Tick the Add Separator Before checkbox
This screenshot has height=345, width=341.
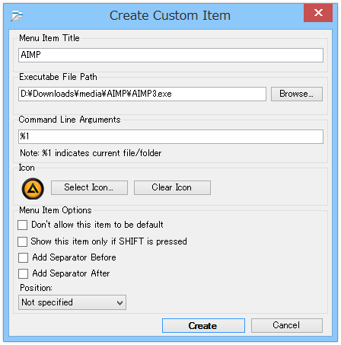[x=23, y=257]
